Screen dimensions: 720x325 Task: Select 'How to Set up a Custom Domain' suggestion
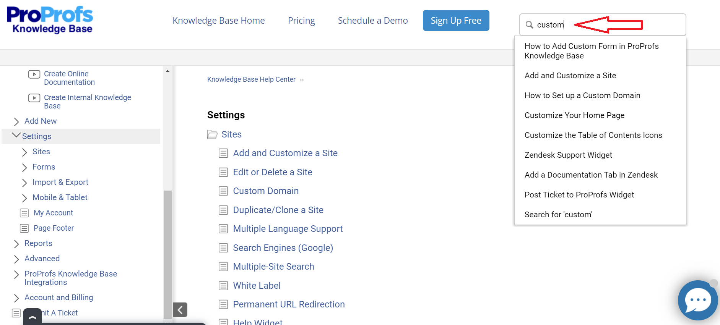[x=582, y=95]
